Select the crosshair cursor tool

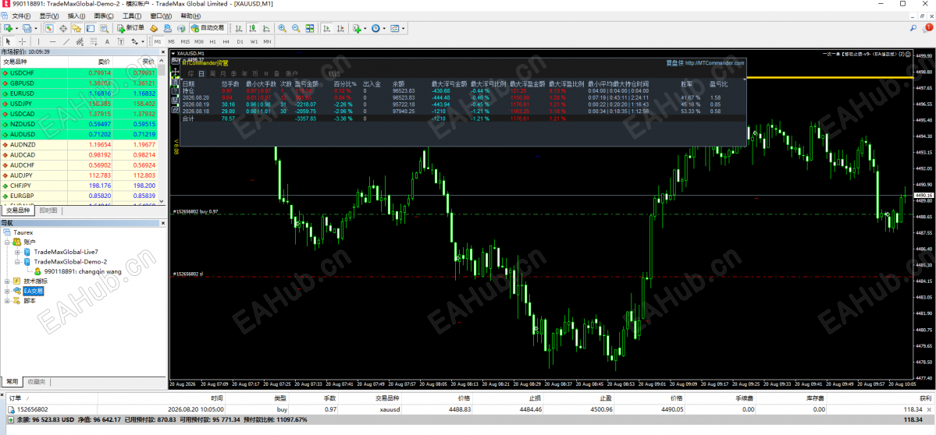tap(23, 42)
